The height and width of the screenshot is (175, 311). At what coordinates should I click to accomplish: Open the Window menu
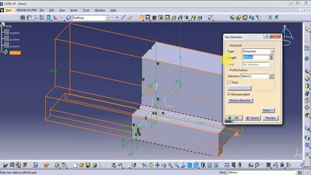[x=100, y=10]
